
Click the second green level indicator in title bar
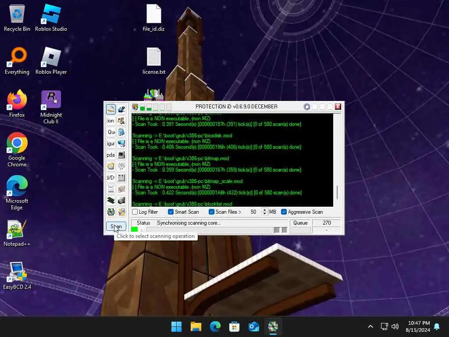pos(149,107)
